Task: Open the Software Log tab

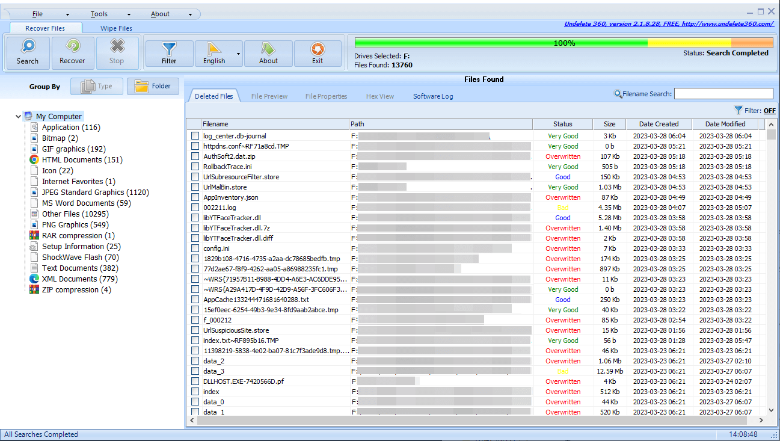Action: pos(433,96)
